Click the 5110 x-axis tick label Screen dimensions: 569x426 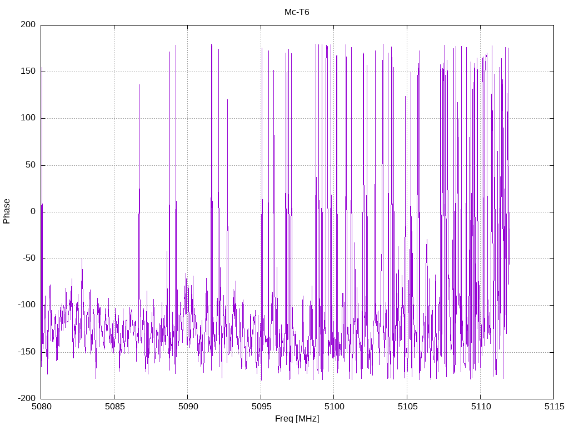point(481,407)
